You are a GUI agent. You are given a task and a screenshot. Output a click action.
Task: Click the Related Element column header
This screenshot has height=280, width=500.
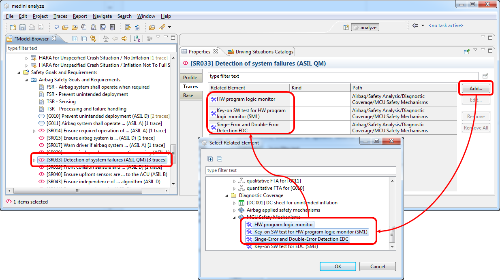(x=249, y=87)
